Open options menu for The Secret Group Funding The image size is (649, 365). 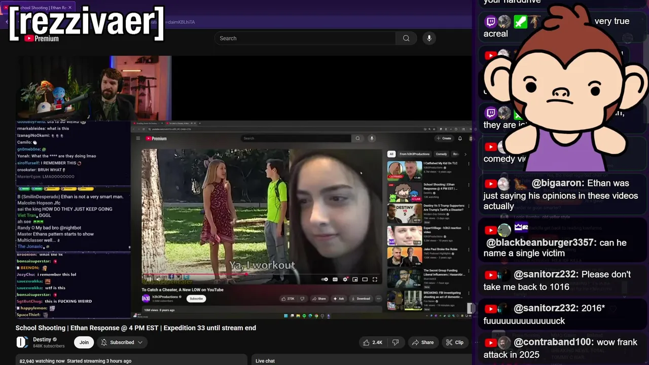pyautogui.click(x=468, y=272)
